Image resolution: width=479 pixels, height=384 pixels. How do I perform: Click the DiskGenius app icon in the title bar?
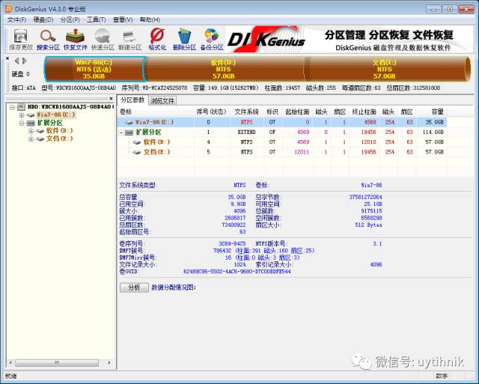(8, 9)
